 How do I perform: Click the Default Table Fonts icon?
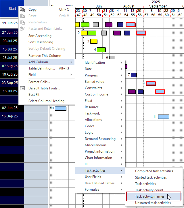coord(22,88)
